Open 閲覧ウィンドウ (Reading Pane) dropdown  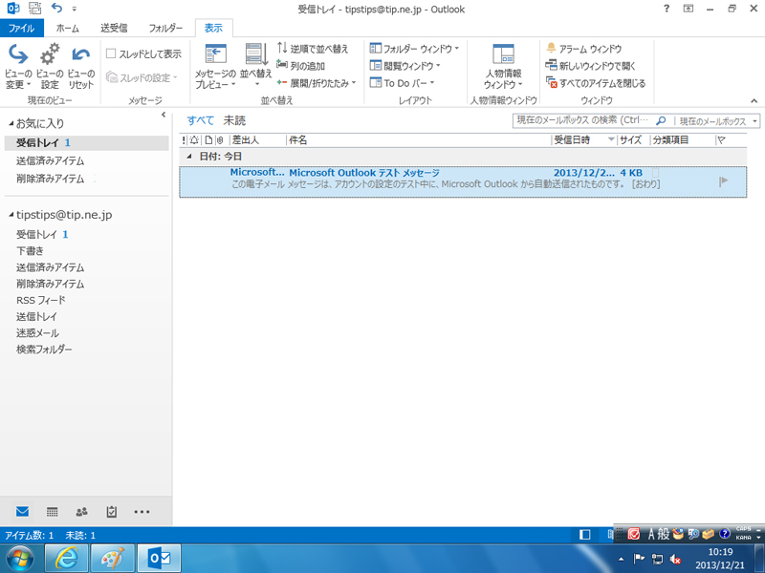pos(404,65)
